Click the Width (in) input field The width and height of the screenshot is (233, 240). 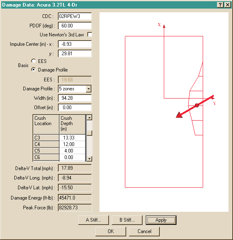click(75, 98)
